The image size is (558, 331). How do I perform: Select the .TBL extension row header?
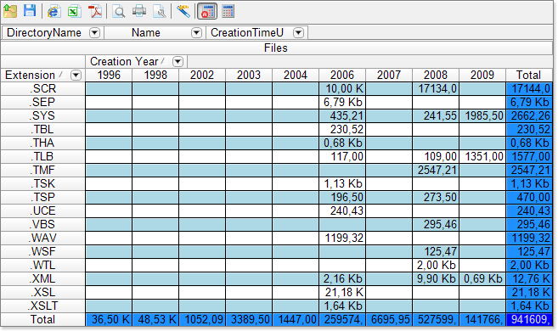[42, 129]
